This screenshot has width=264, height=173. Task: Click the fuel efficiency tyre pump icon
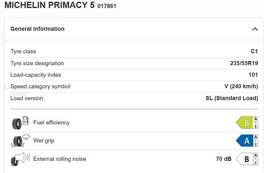point(20,123)
